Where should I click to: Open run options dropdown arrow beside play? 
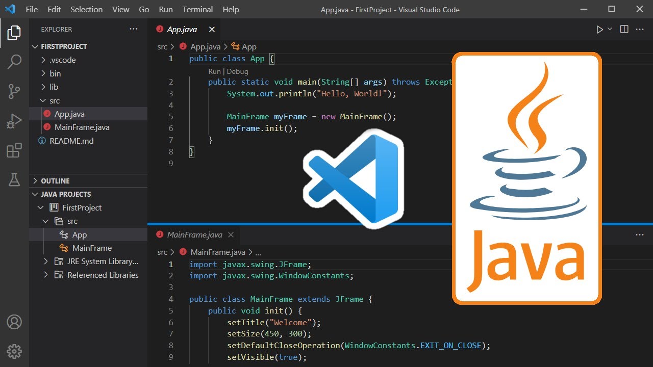click(x=610, y=29)
